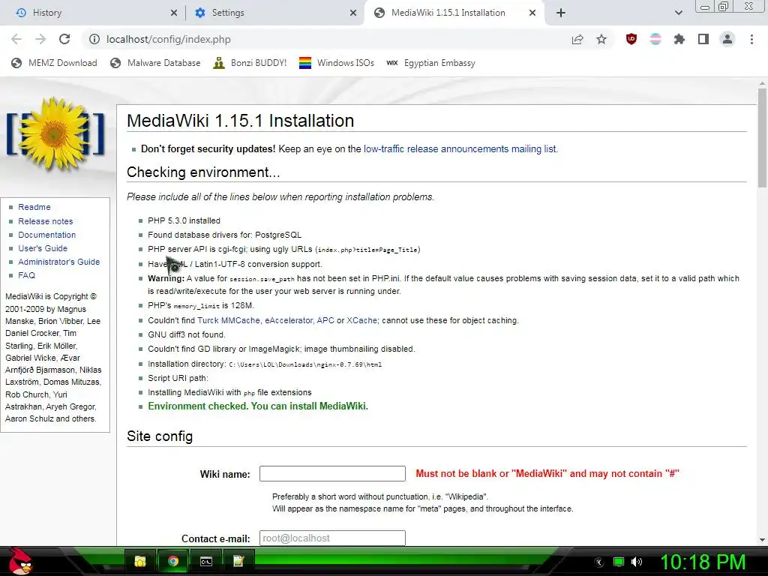
Task: Focus the Contact e-mail field
Action: [x=332, y=538]
